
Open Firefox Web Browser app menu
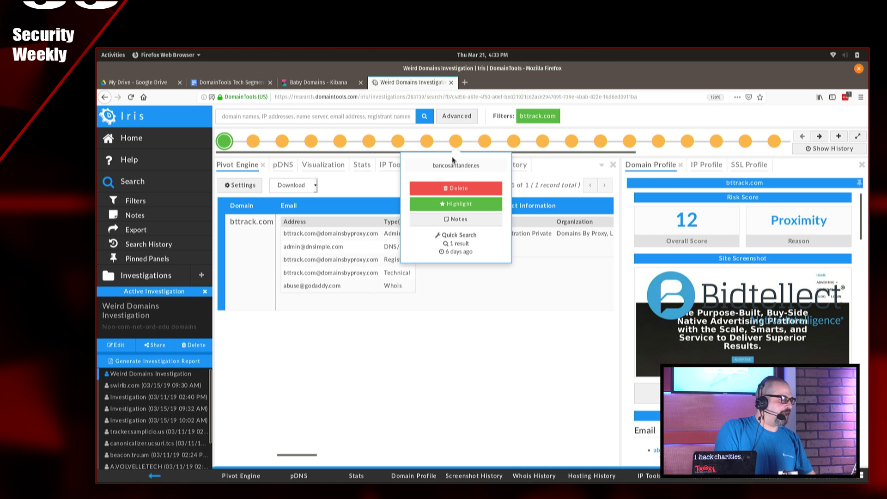click(x=166, y=55)
